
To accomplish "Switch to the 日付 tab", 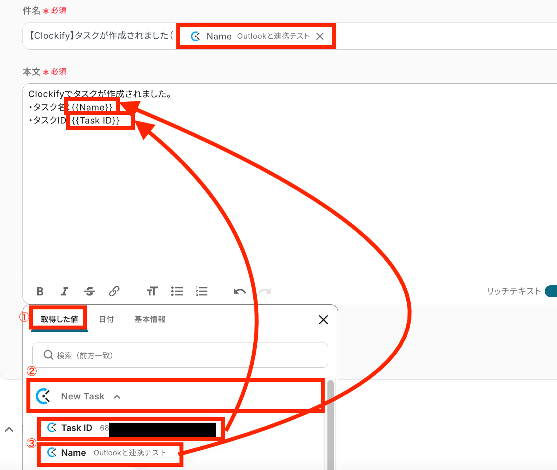I will [x=107, y=319].
